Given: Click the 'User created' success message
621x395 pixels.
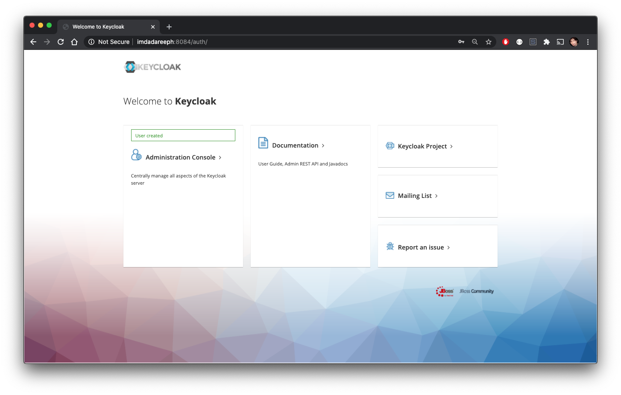Looking at the screenshot, I should 183,135.
